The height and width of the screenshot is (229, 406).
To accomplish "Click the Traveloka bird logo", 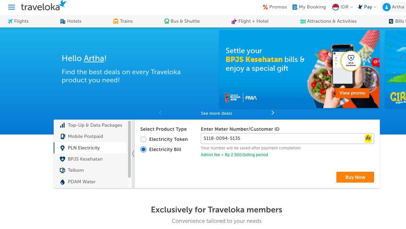I will [63, 4].
